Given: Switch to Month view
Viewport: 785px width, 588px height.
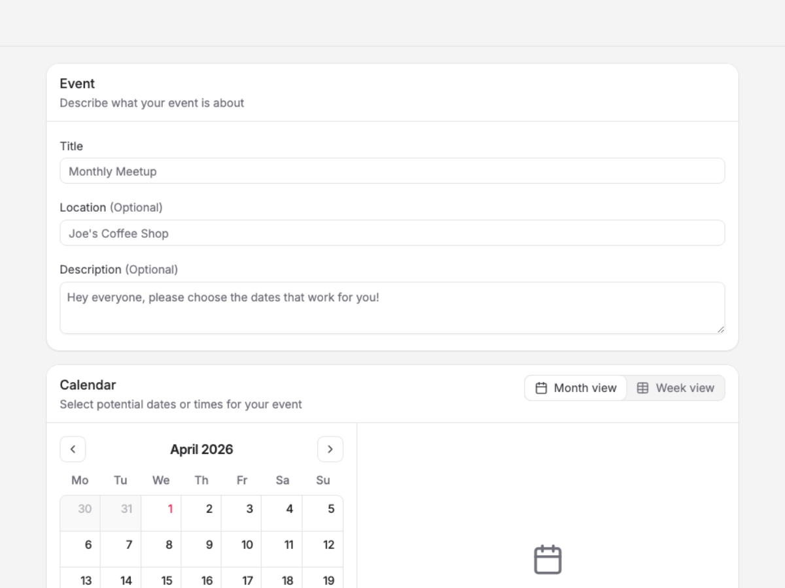Looking at the screenshot, I should (576, 388).
